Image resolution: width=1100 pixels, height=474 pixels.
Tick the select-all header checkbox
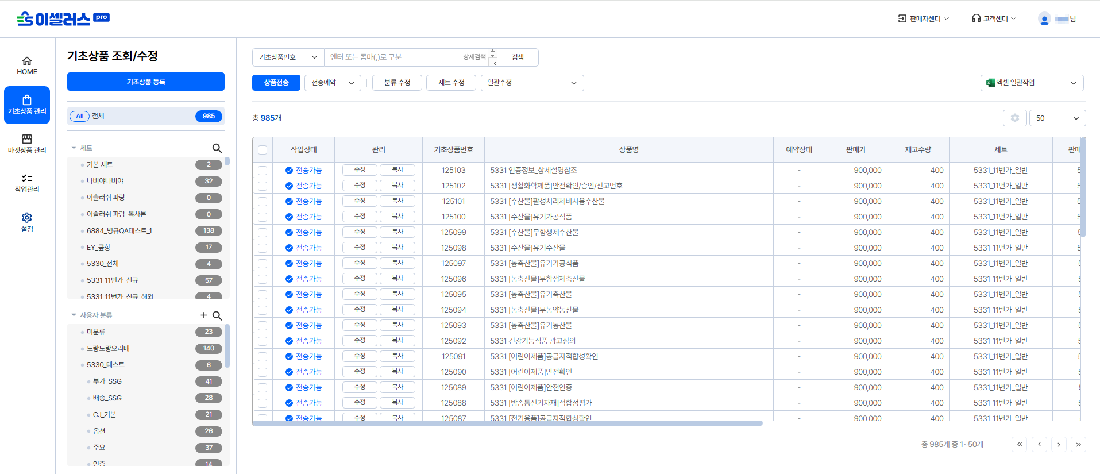coord(263,150)
